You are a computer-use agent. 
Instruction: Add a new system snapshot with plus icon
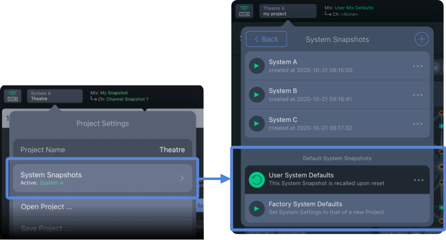tap(421, 39)
